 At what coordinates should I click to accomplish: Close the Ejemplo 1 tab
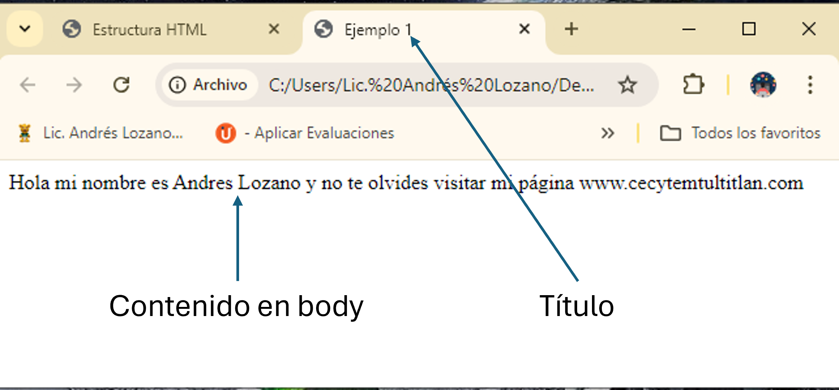[524, 29]
